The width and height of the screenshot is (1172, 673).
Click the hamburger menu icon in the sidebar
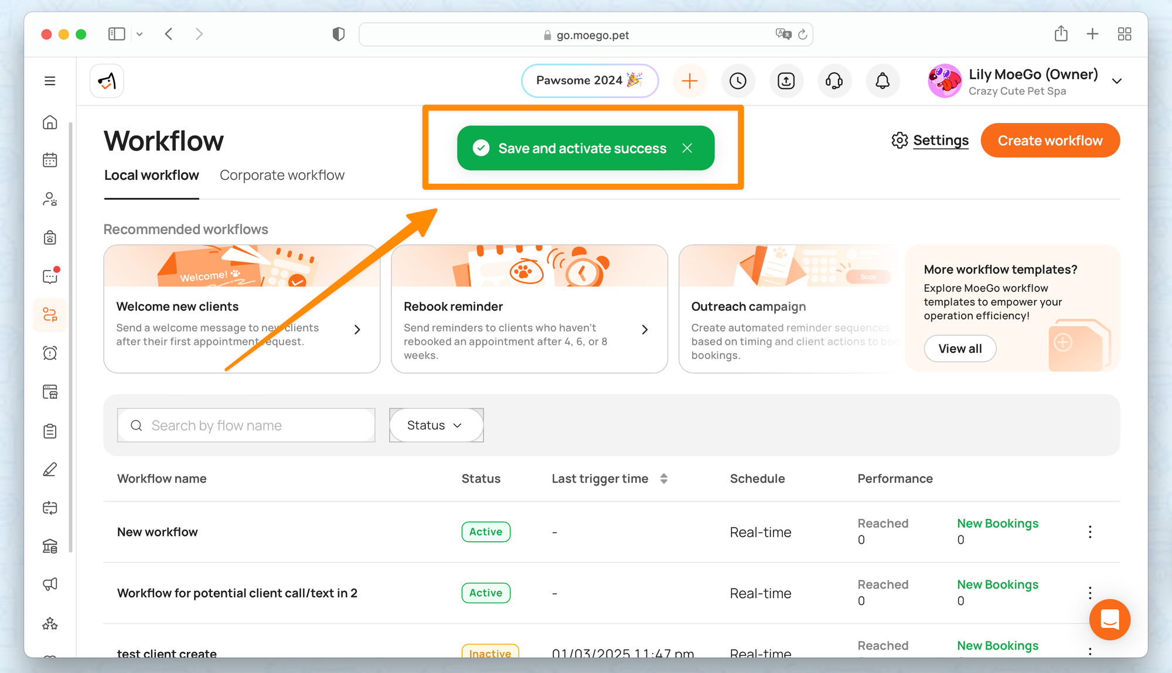click(50, 81)
